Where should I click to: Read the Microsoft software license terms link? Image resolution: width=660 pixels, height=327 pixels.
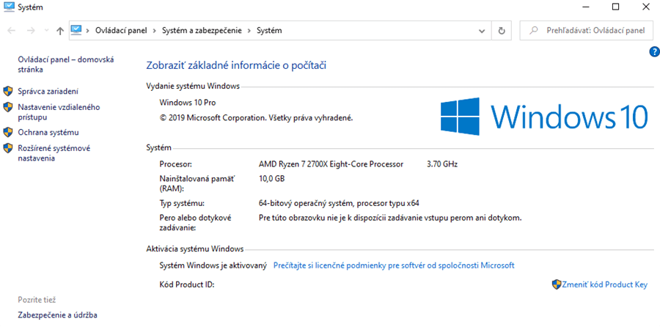[x=394, y=265]
